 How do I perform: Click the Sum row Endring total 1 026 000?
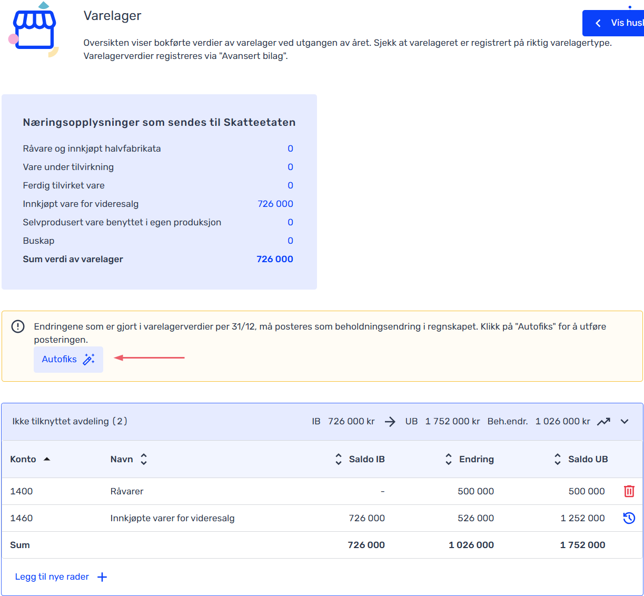[471, 545]
